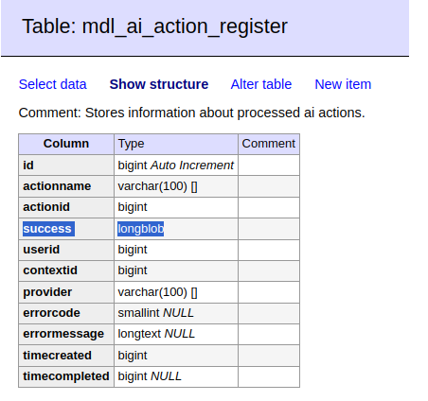Click the Column header cell
The width and height of the screenshot is (428, 401).
point(66,144)
